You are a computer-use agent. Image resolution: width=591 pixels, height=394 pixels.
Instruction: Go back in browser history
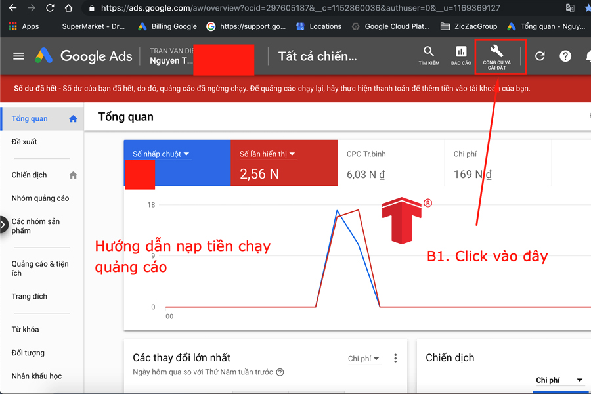tap(12, 8)
